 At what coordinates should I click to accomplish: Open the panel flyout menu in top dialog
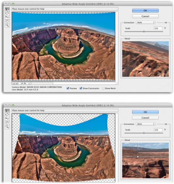coord(166,23)
